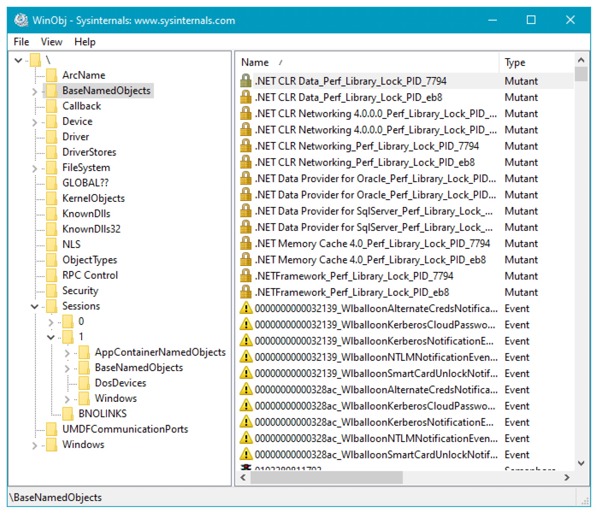Click mutant lock icon for .NET CLR Data_Perf_Library_Lock_PID_7794
The height and width of the screenshot is (510, 596).
click(x=246, y=81)
